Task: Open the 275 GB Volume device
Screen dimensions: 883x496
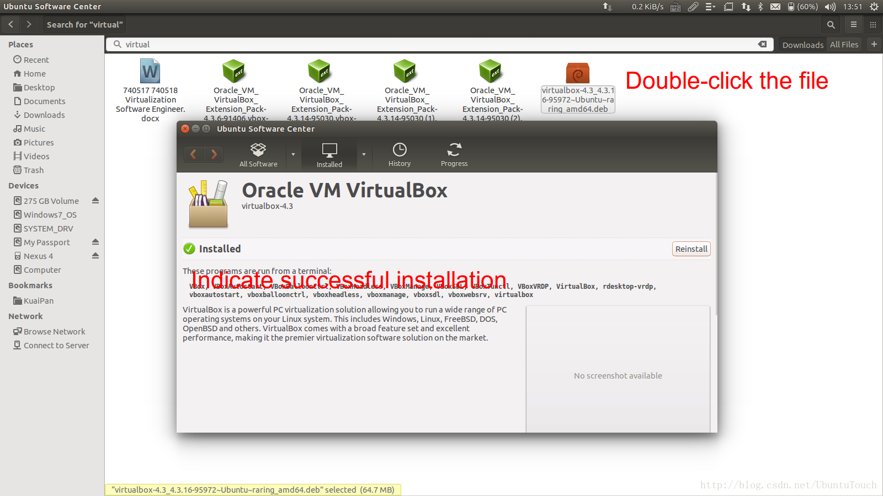Action: 51,201
